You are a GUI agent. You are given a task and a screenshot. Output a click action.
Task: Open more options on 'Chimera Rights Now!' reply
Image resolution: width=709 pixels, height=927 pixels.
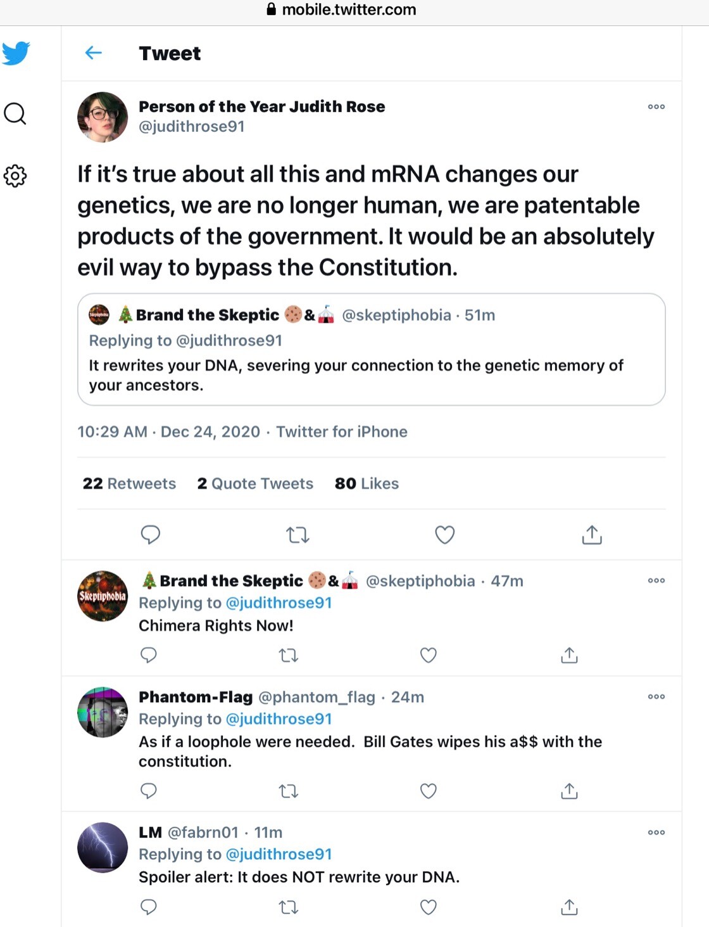point(656,580)
